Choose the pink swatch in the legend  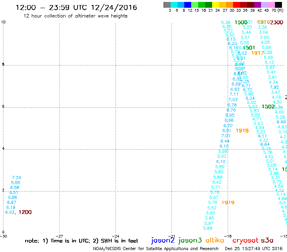[x=271, y=5]
